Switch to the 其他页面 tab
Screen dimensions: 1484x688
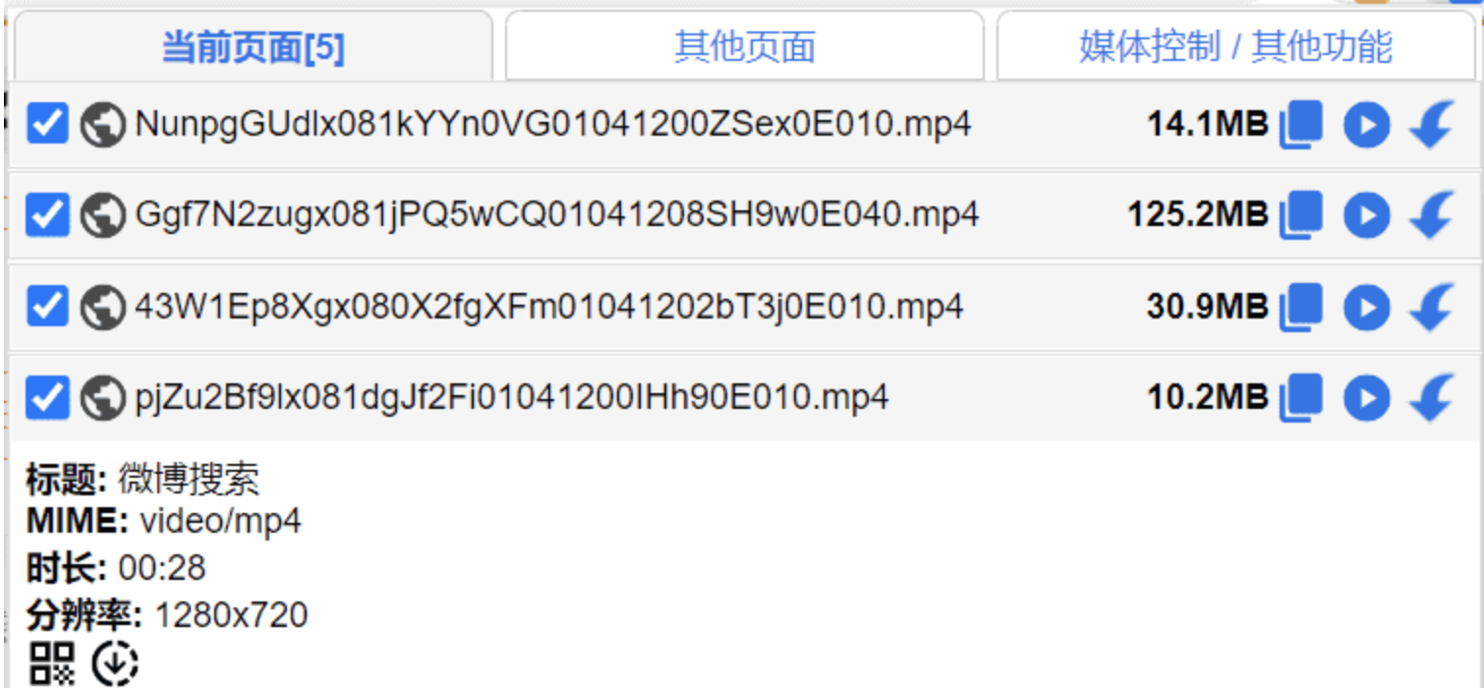[x=744, y=46]
